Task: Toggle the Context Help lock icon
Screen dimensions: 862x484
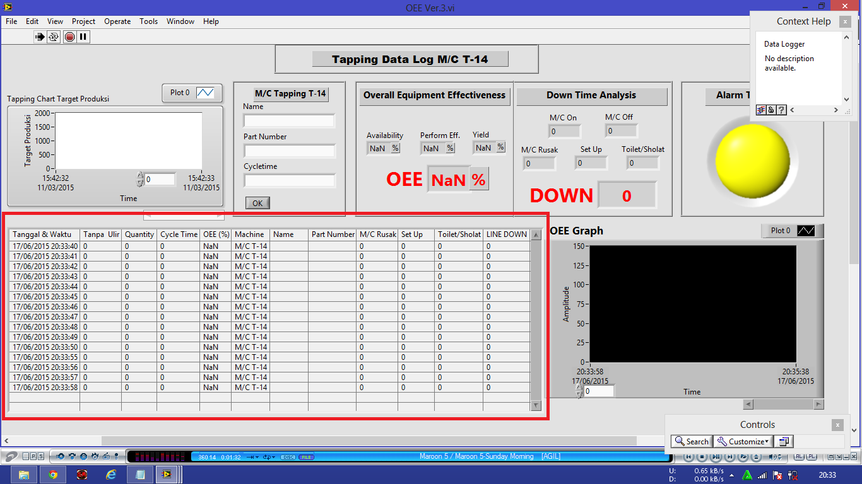Action: tap(771, 110)
